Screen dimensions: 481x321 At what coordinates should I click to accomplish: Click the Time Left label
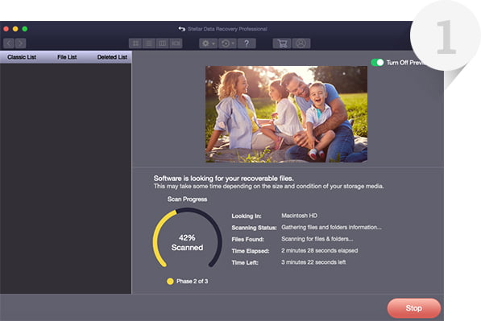coord(245,262)
